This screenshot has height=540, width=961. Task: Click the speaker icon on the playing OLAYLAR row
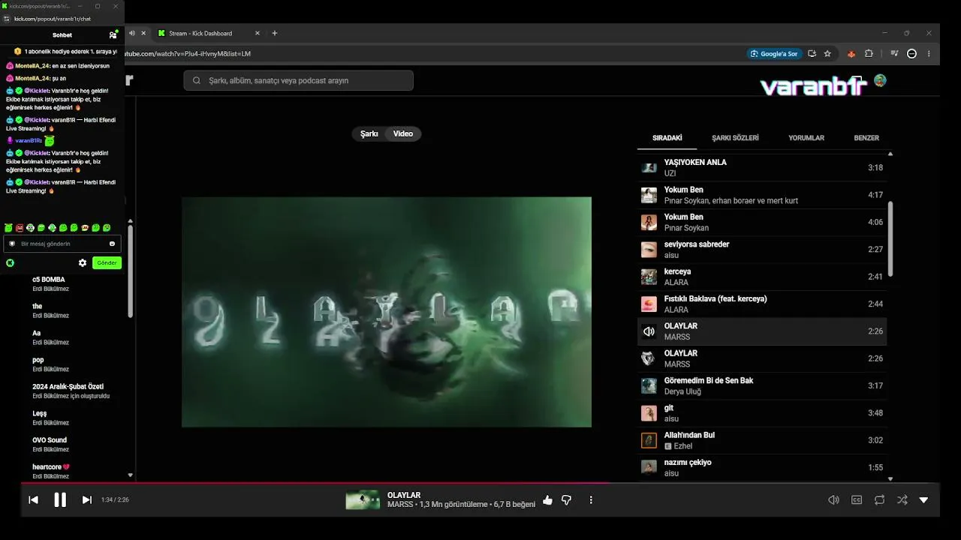click(x=649, y=331)
